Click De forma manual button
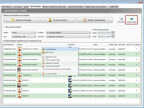The height and width of the screenshot is (108, 144). click(x=58, y=20)
